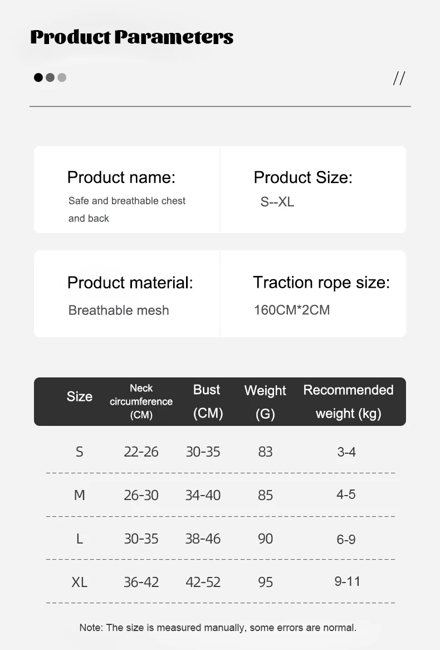The height and width of the screenshot is (650, 440).
Task: Click the Product Parameters heading
Action: click(x=132, y=37)
